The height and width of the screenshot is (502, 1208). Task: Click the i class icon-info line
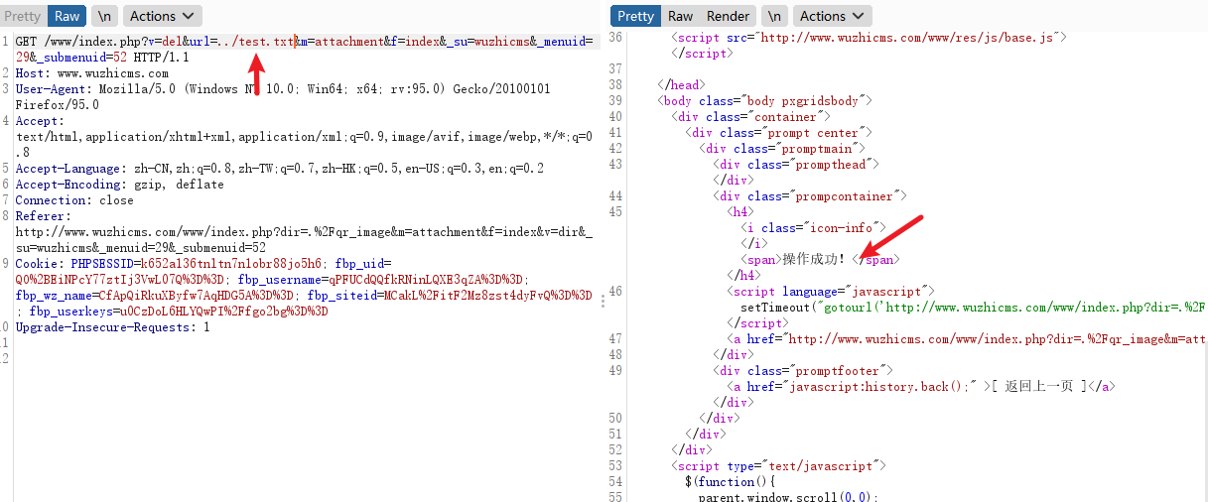tap(811, 228)
